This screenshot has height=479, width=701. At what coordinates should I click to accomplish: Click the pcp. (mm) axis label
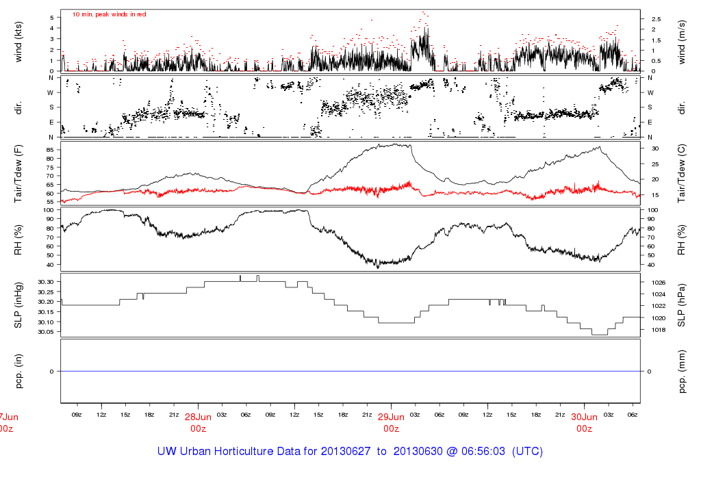point(682,372)
